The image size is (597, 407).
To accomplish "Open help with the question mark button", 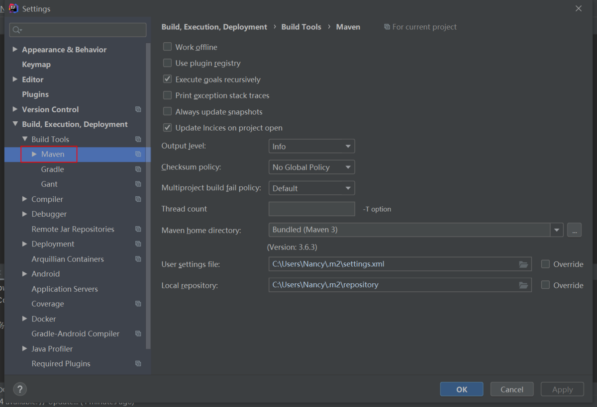I will click(20, 389).
